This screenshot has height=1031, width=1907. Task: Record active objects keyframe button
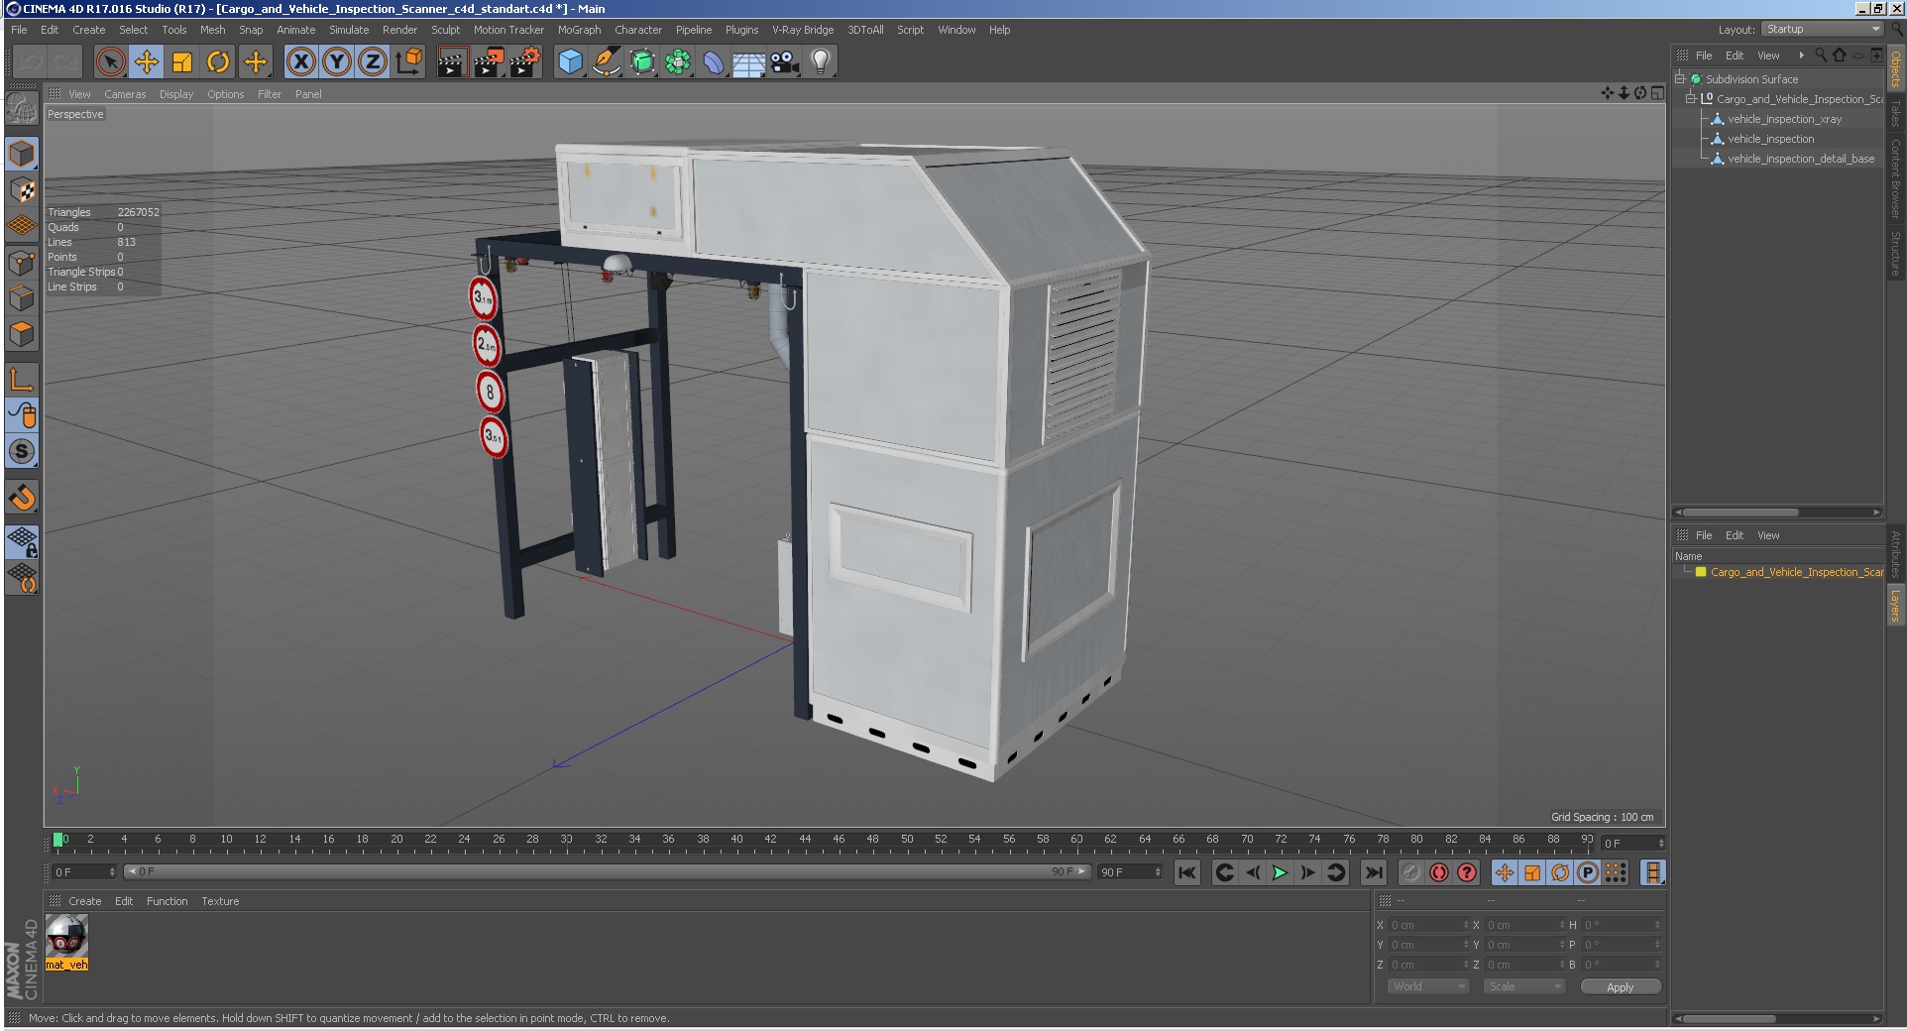pos(1411,872)
